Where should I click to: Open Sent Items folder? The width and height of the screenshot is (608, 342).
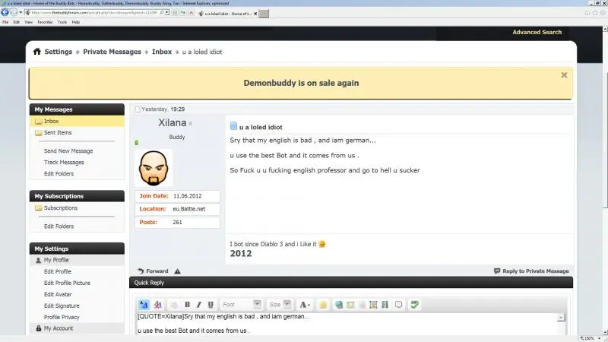click(58, 132)
